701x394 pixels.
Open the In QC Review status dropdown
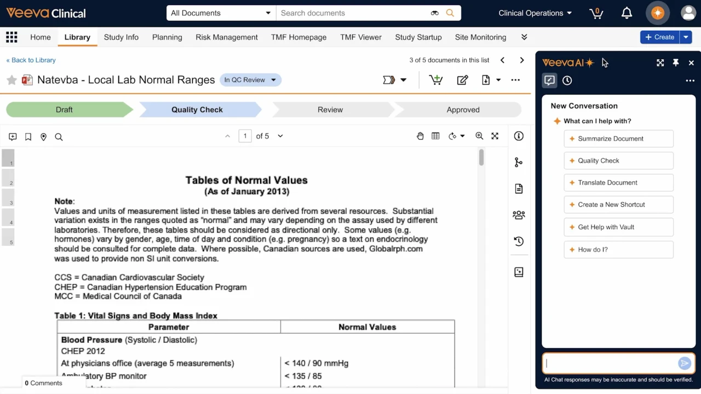(x=250, y=80)
